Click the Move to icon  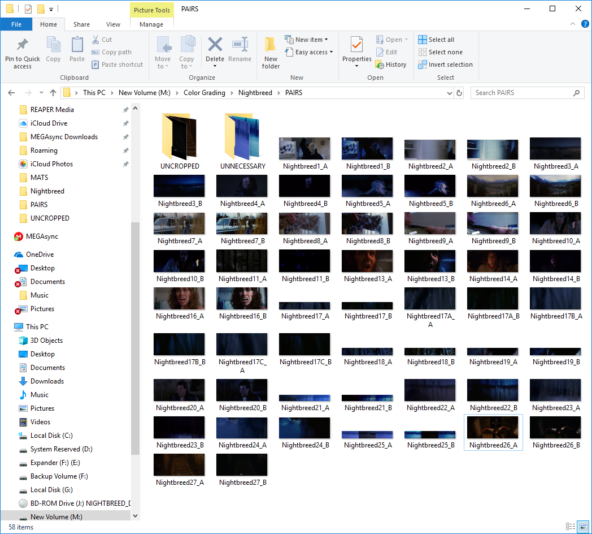click(164, 45)
